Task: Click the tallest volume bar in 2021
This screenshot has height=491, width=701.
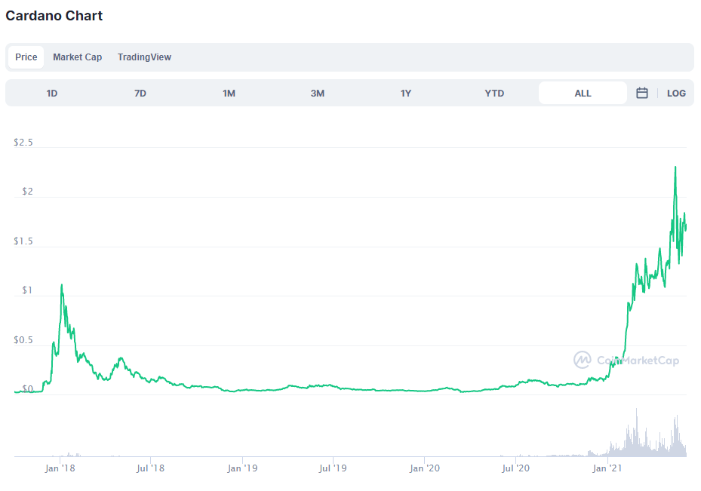Action: (x=637, y=432)
